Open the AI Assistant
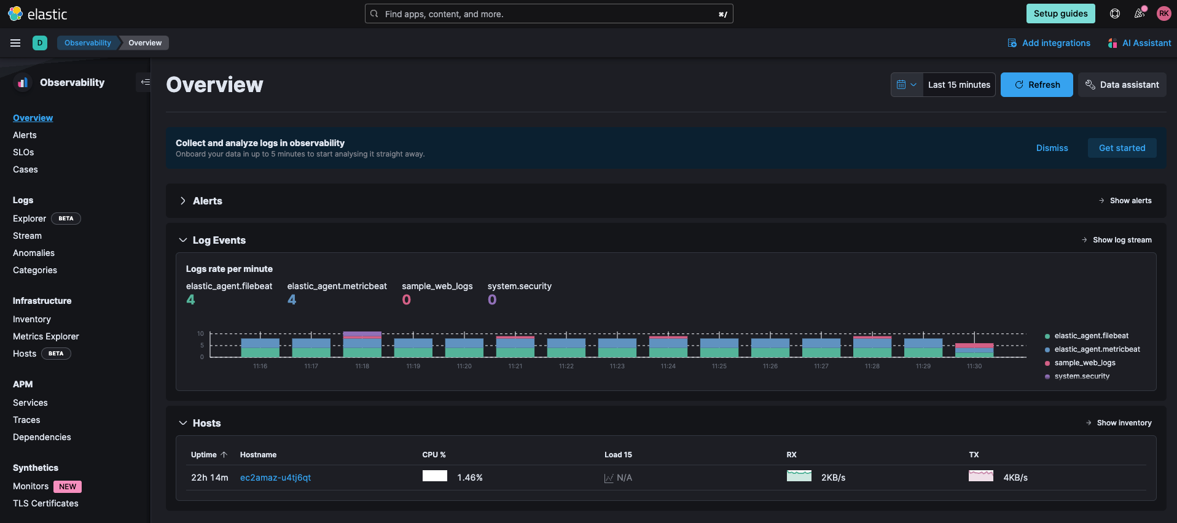The width and height of the screenshot is (1177, 523). coord(1140,43)
